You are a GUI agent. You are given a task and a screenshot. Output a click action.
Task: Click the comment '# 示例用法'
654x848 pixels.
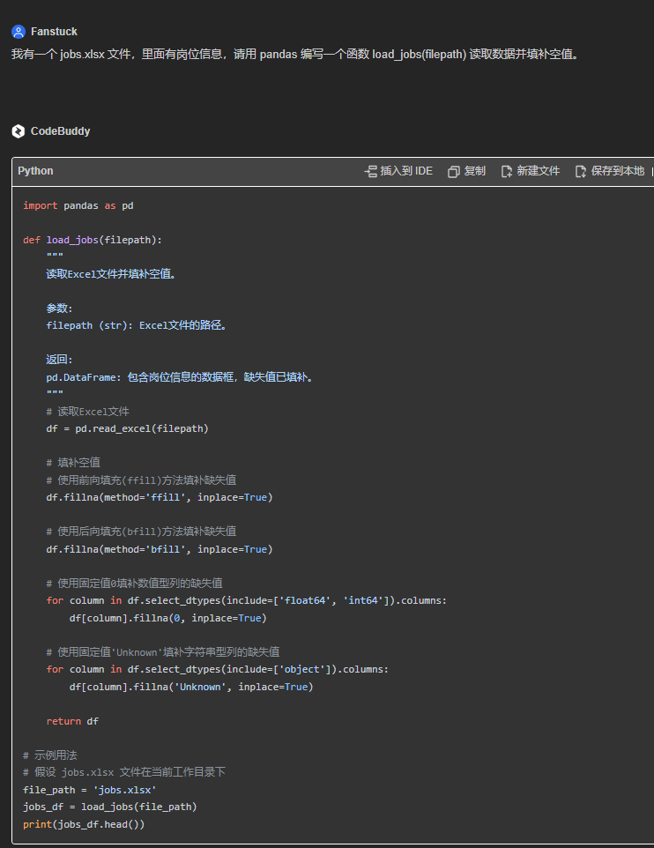49,755
